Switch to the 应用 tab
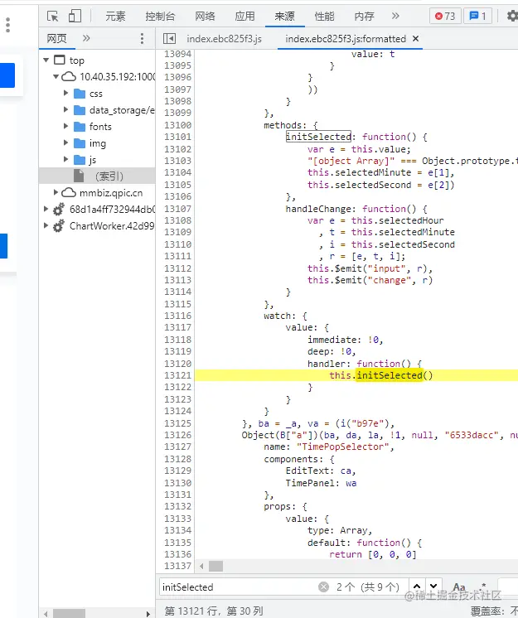Image resolution: width=518 pixels, height=618 pixels. coord(244,17)
